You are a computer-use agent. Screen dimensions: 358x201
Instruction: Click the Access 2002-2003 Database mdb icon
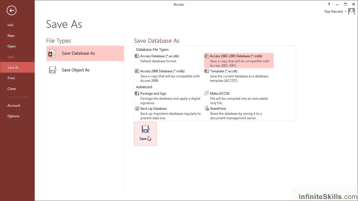point(207,56)
